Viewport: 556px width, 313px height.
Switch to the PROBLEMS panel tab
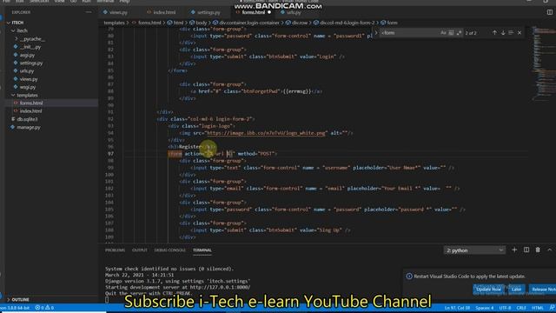pos(115,250)
